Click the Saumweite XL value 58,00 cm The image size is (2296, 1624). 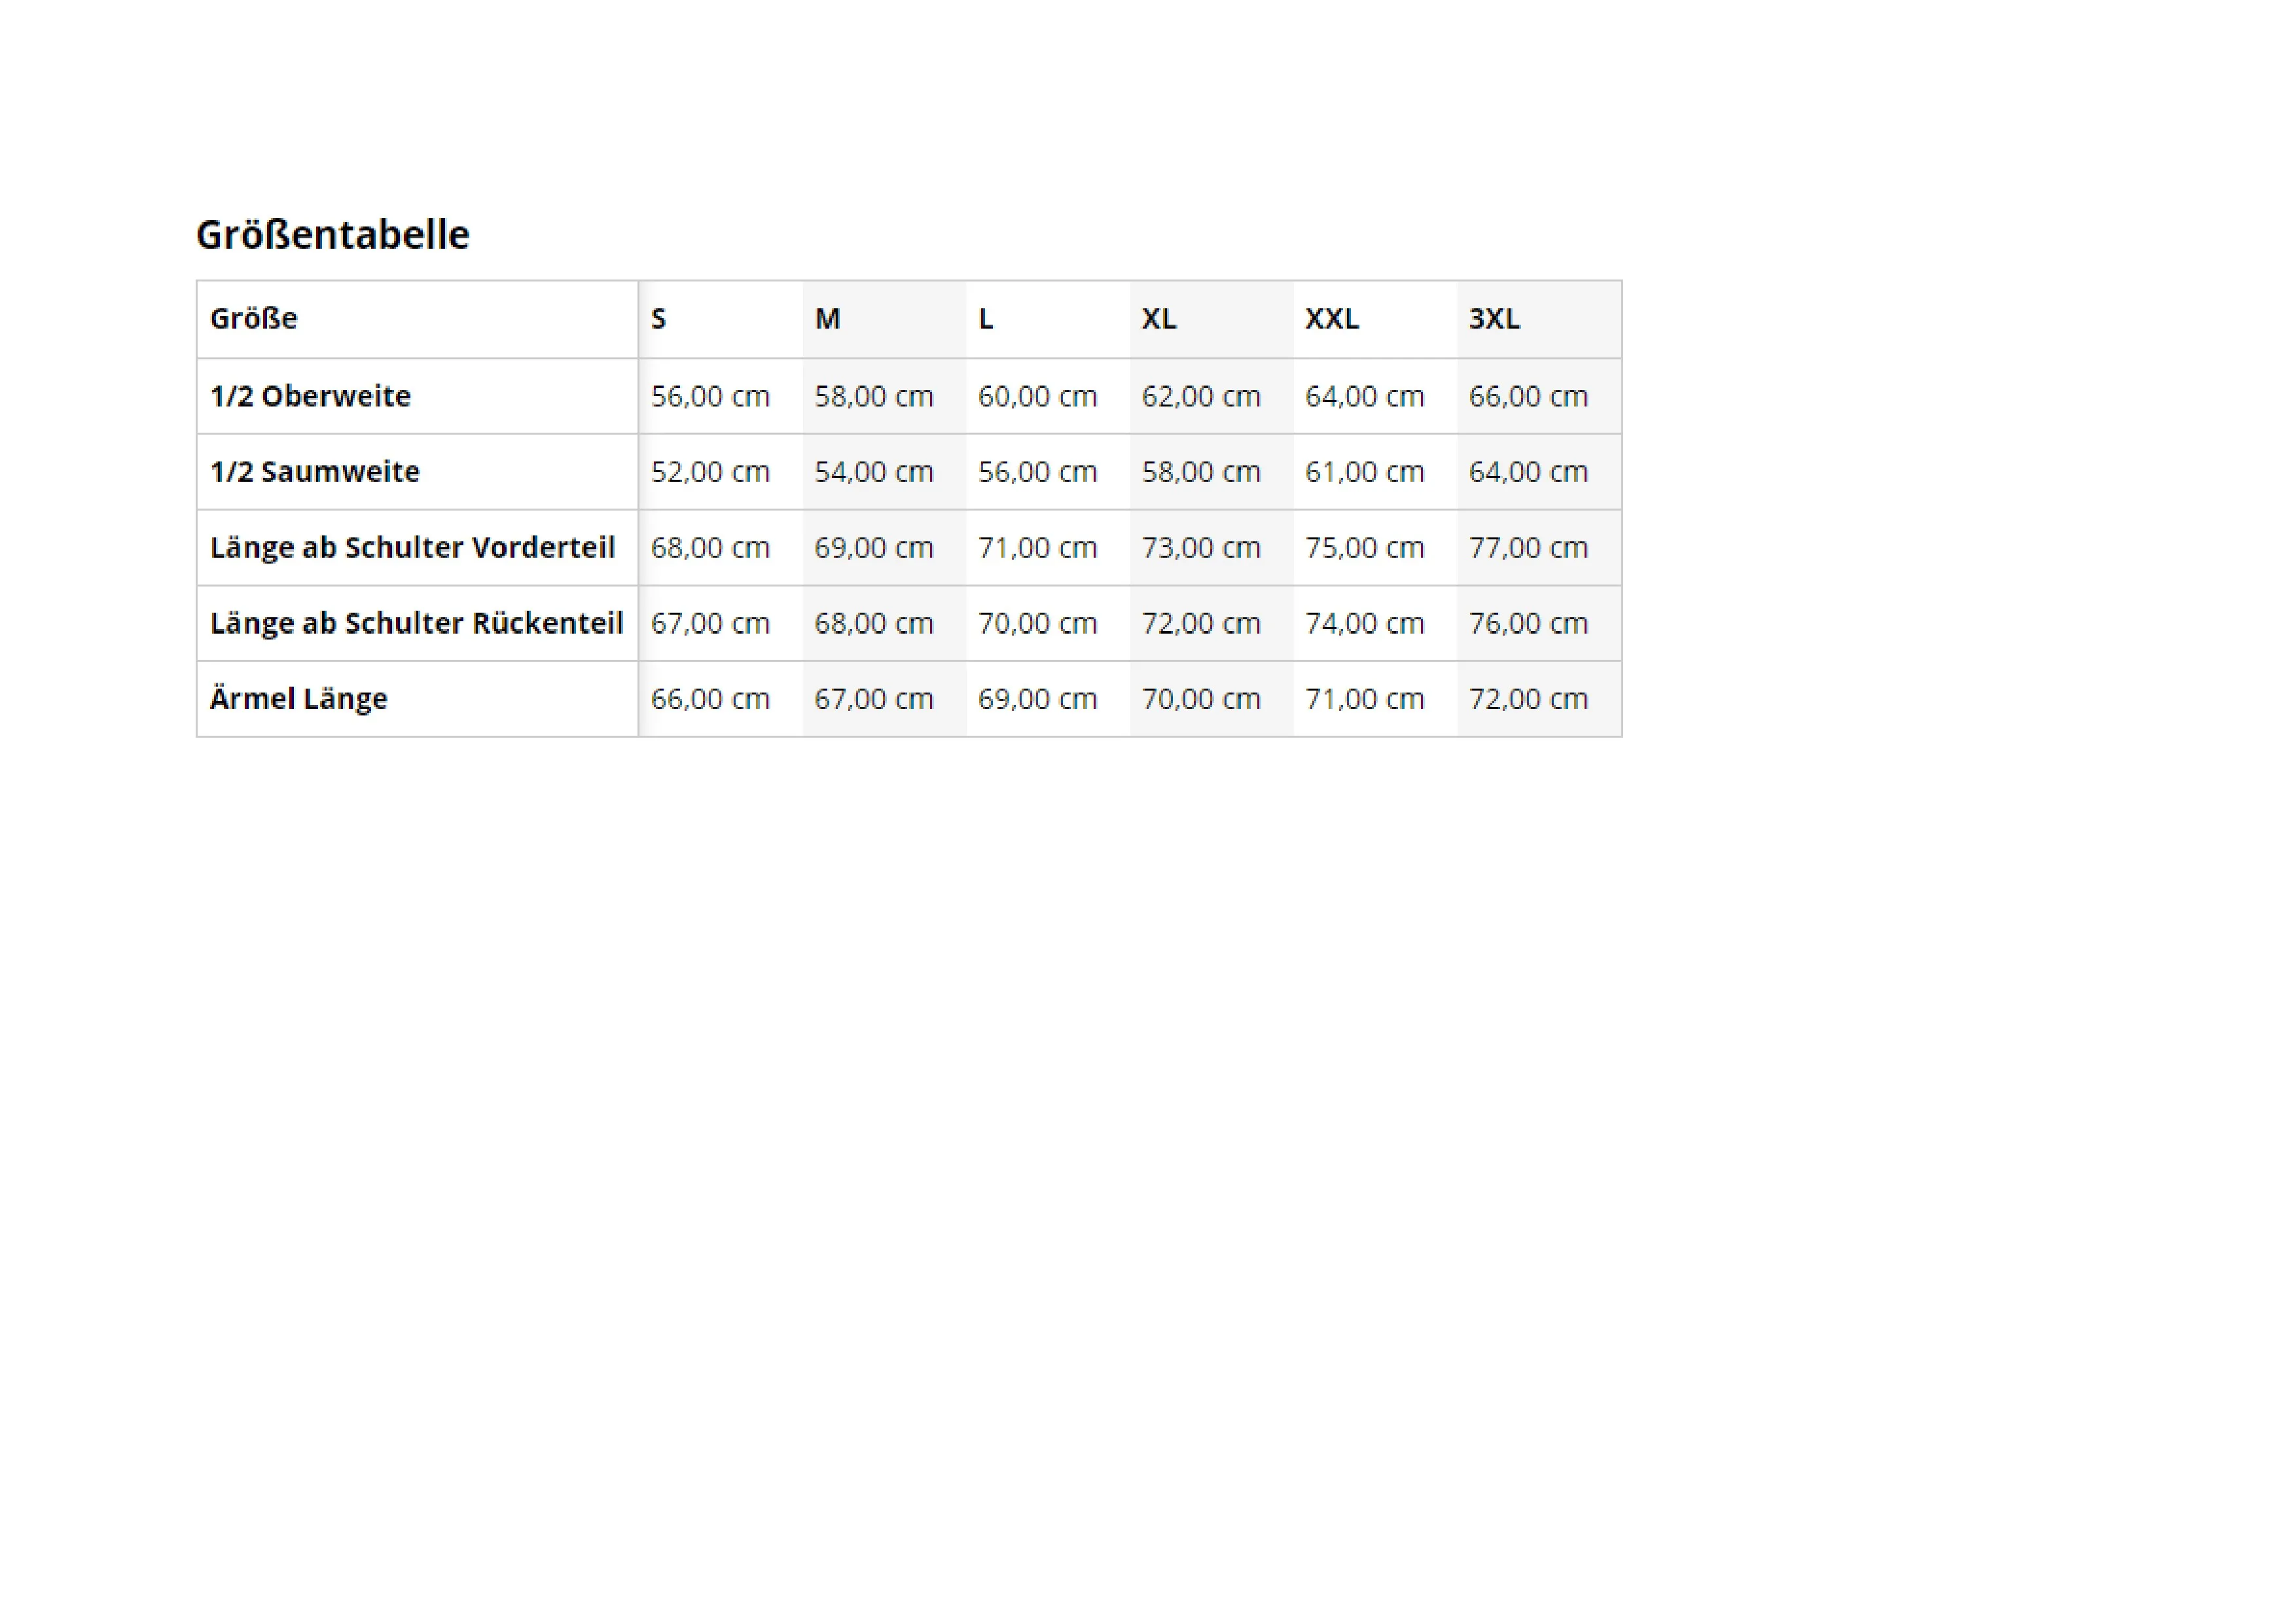[1201, 472]
